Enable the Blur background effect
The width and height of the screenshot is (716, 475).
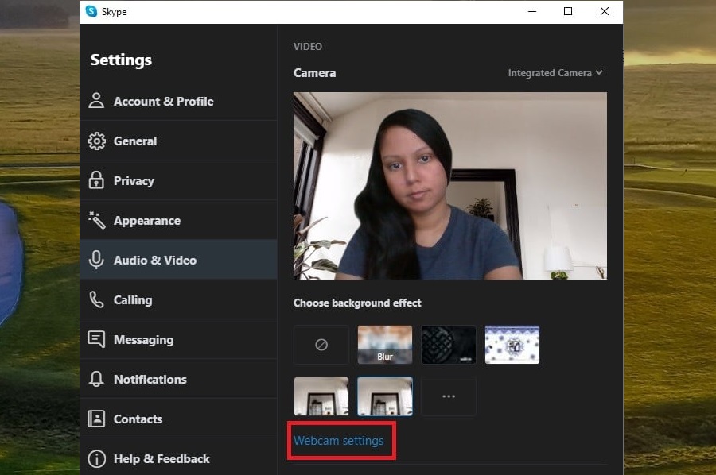click(x=384, y=344)
